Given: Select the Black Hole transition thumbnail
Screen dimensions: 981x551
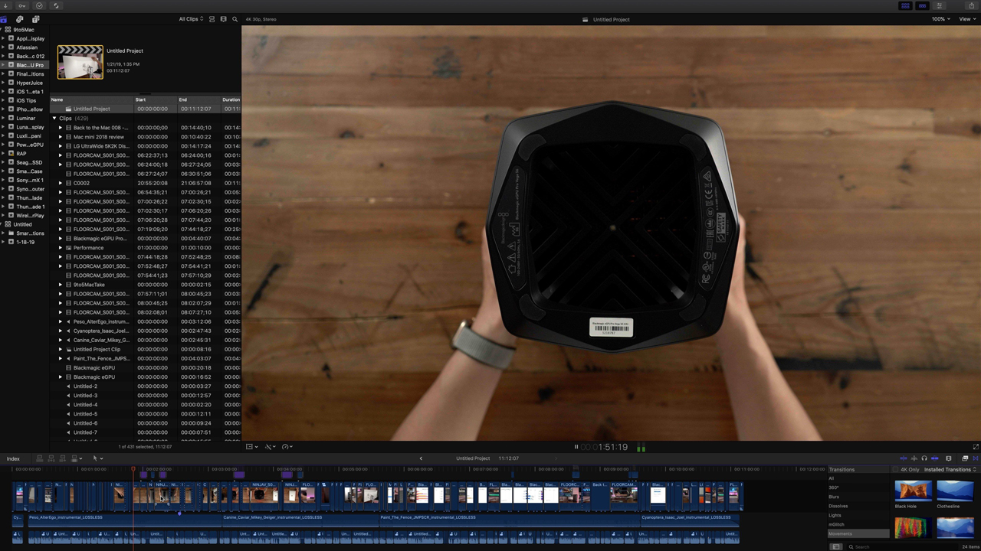Looking at the screenshot, I should (x=913, y=491).
